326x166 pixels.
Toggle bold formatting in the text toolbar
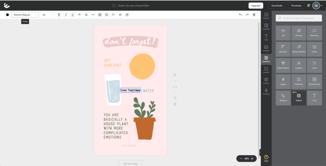[59, 15]
